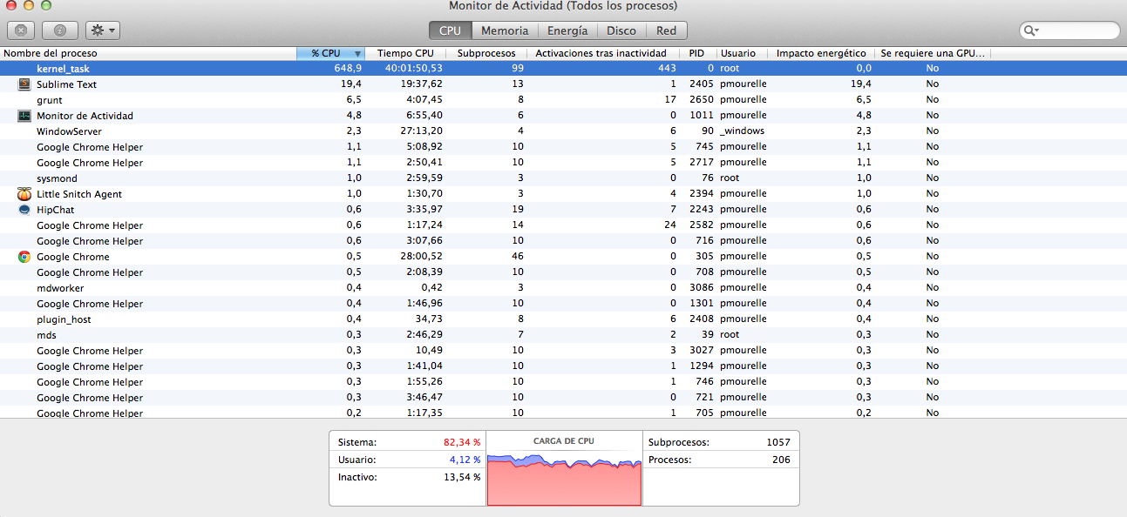
Task: Switch to the Disco tab
Action: pyautogui.click(x=621, y=30)
